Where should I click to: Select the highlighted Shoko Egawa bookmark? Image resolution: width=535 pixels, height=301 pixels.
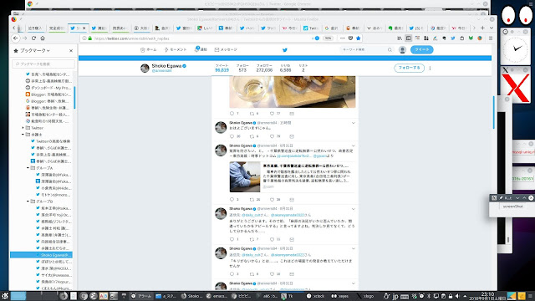pyautogui.click(x=41, y=255)
